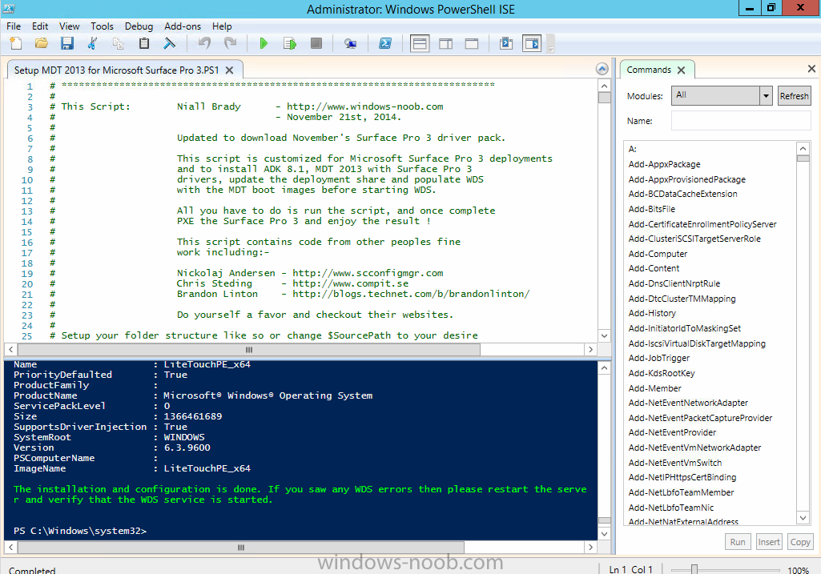Cut selection with scissors icon
The width and height of the screenshot is (821, 574).
coord(93,43)
